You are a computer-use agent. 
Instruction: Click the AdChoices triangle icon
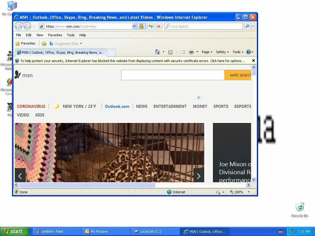(199, 97)
